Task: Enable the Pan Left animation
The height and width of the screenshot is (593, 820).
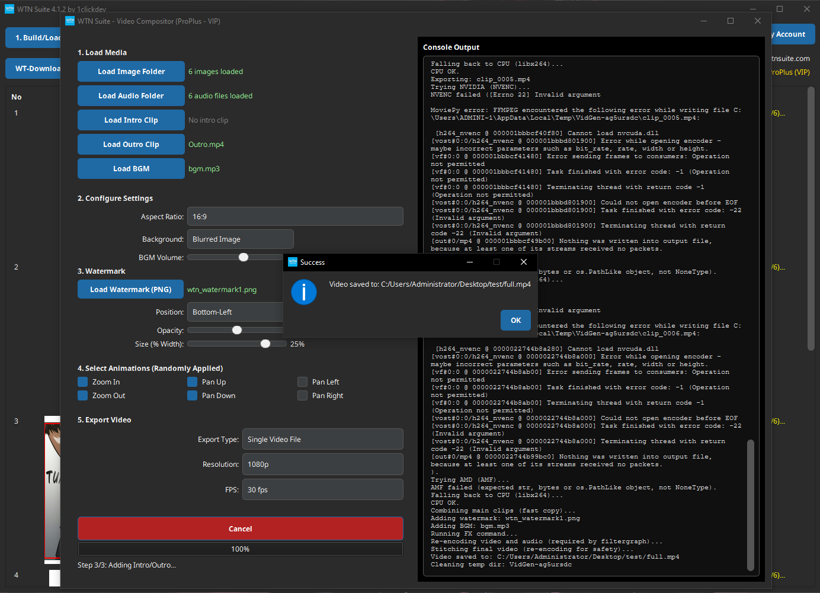Action: 302,382
